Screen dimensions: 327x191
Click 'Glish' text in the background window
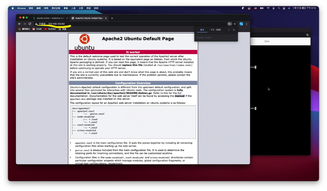(x=267, y=41)
